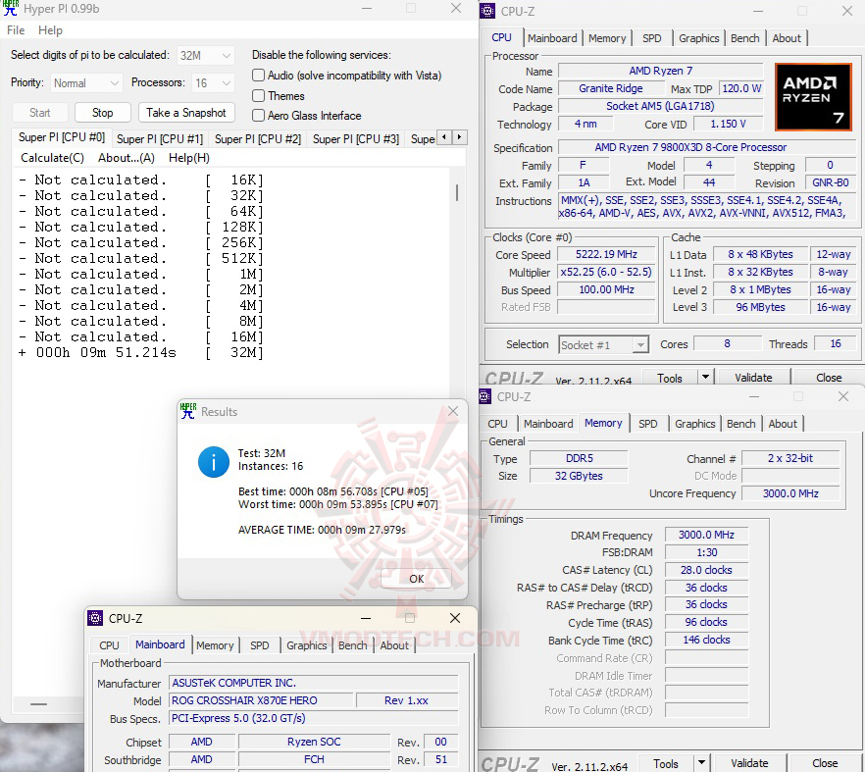The width and height of the screenshot is (865, 772).
Task: Select Graphics tab in top CPU-Z window
Action: click(x=699, y=38)
